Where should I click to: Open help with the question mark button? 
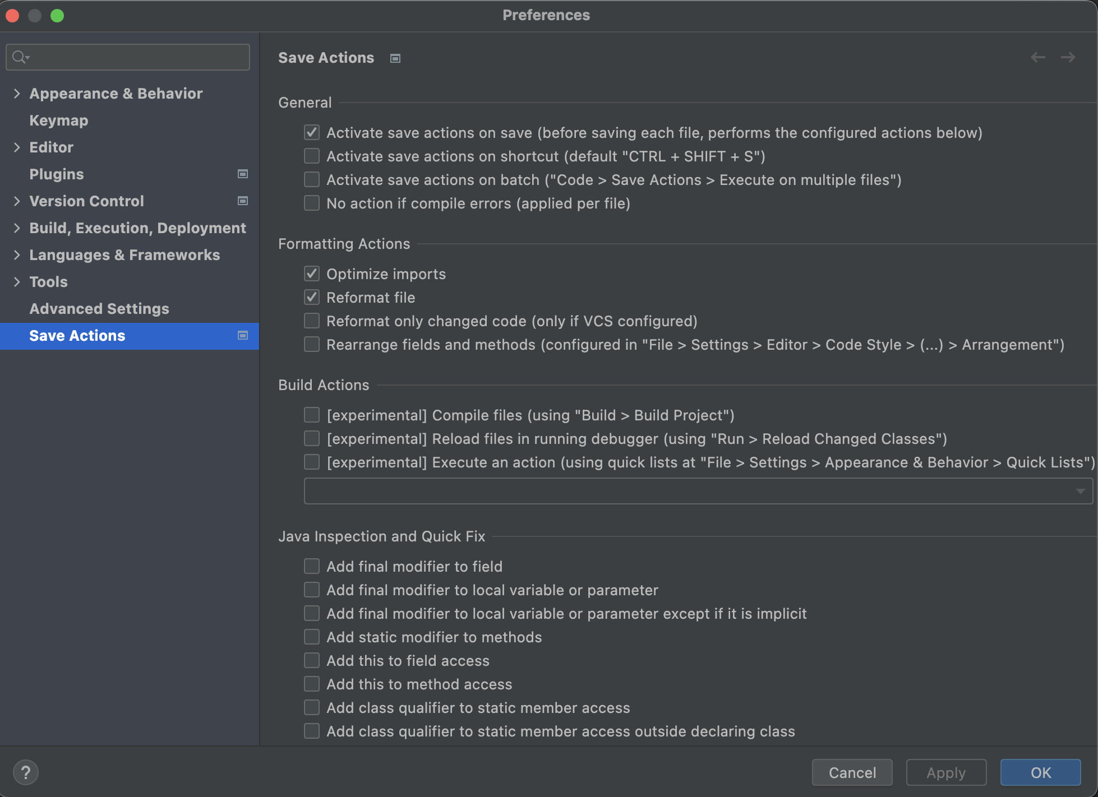pyautogui.click(x=26, y=772)
